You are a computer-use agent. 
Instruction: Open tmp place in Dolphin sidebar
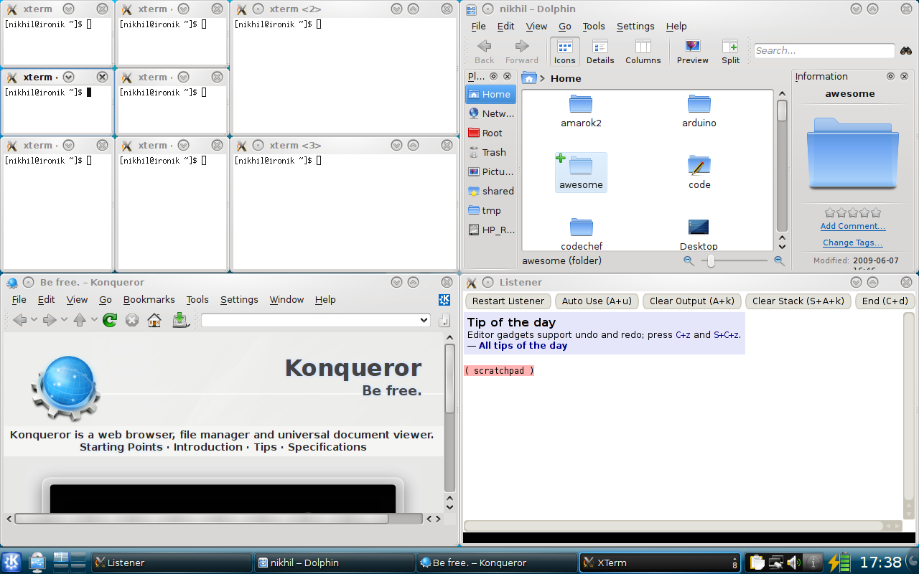tap(490, 210)
